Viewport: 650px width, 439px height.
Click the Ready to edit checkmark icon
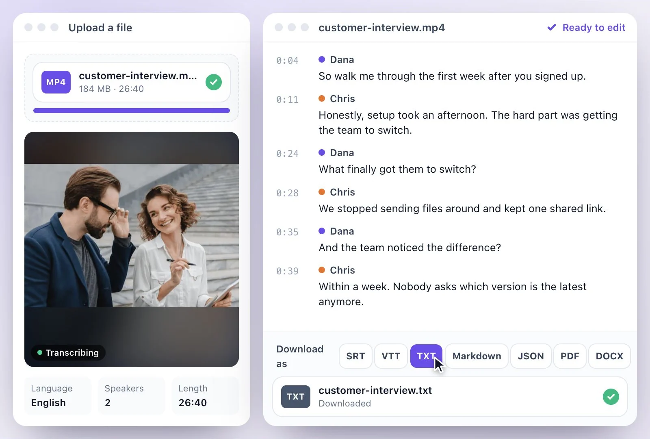(x=551, y=28)
